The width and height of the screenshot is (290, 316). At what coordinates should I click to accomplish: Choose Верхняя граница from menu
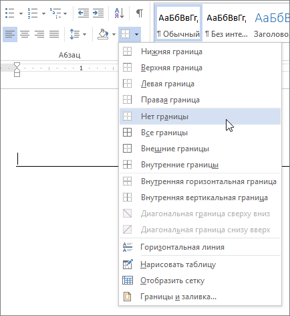(200, 68)
